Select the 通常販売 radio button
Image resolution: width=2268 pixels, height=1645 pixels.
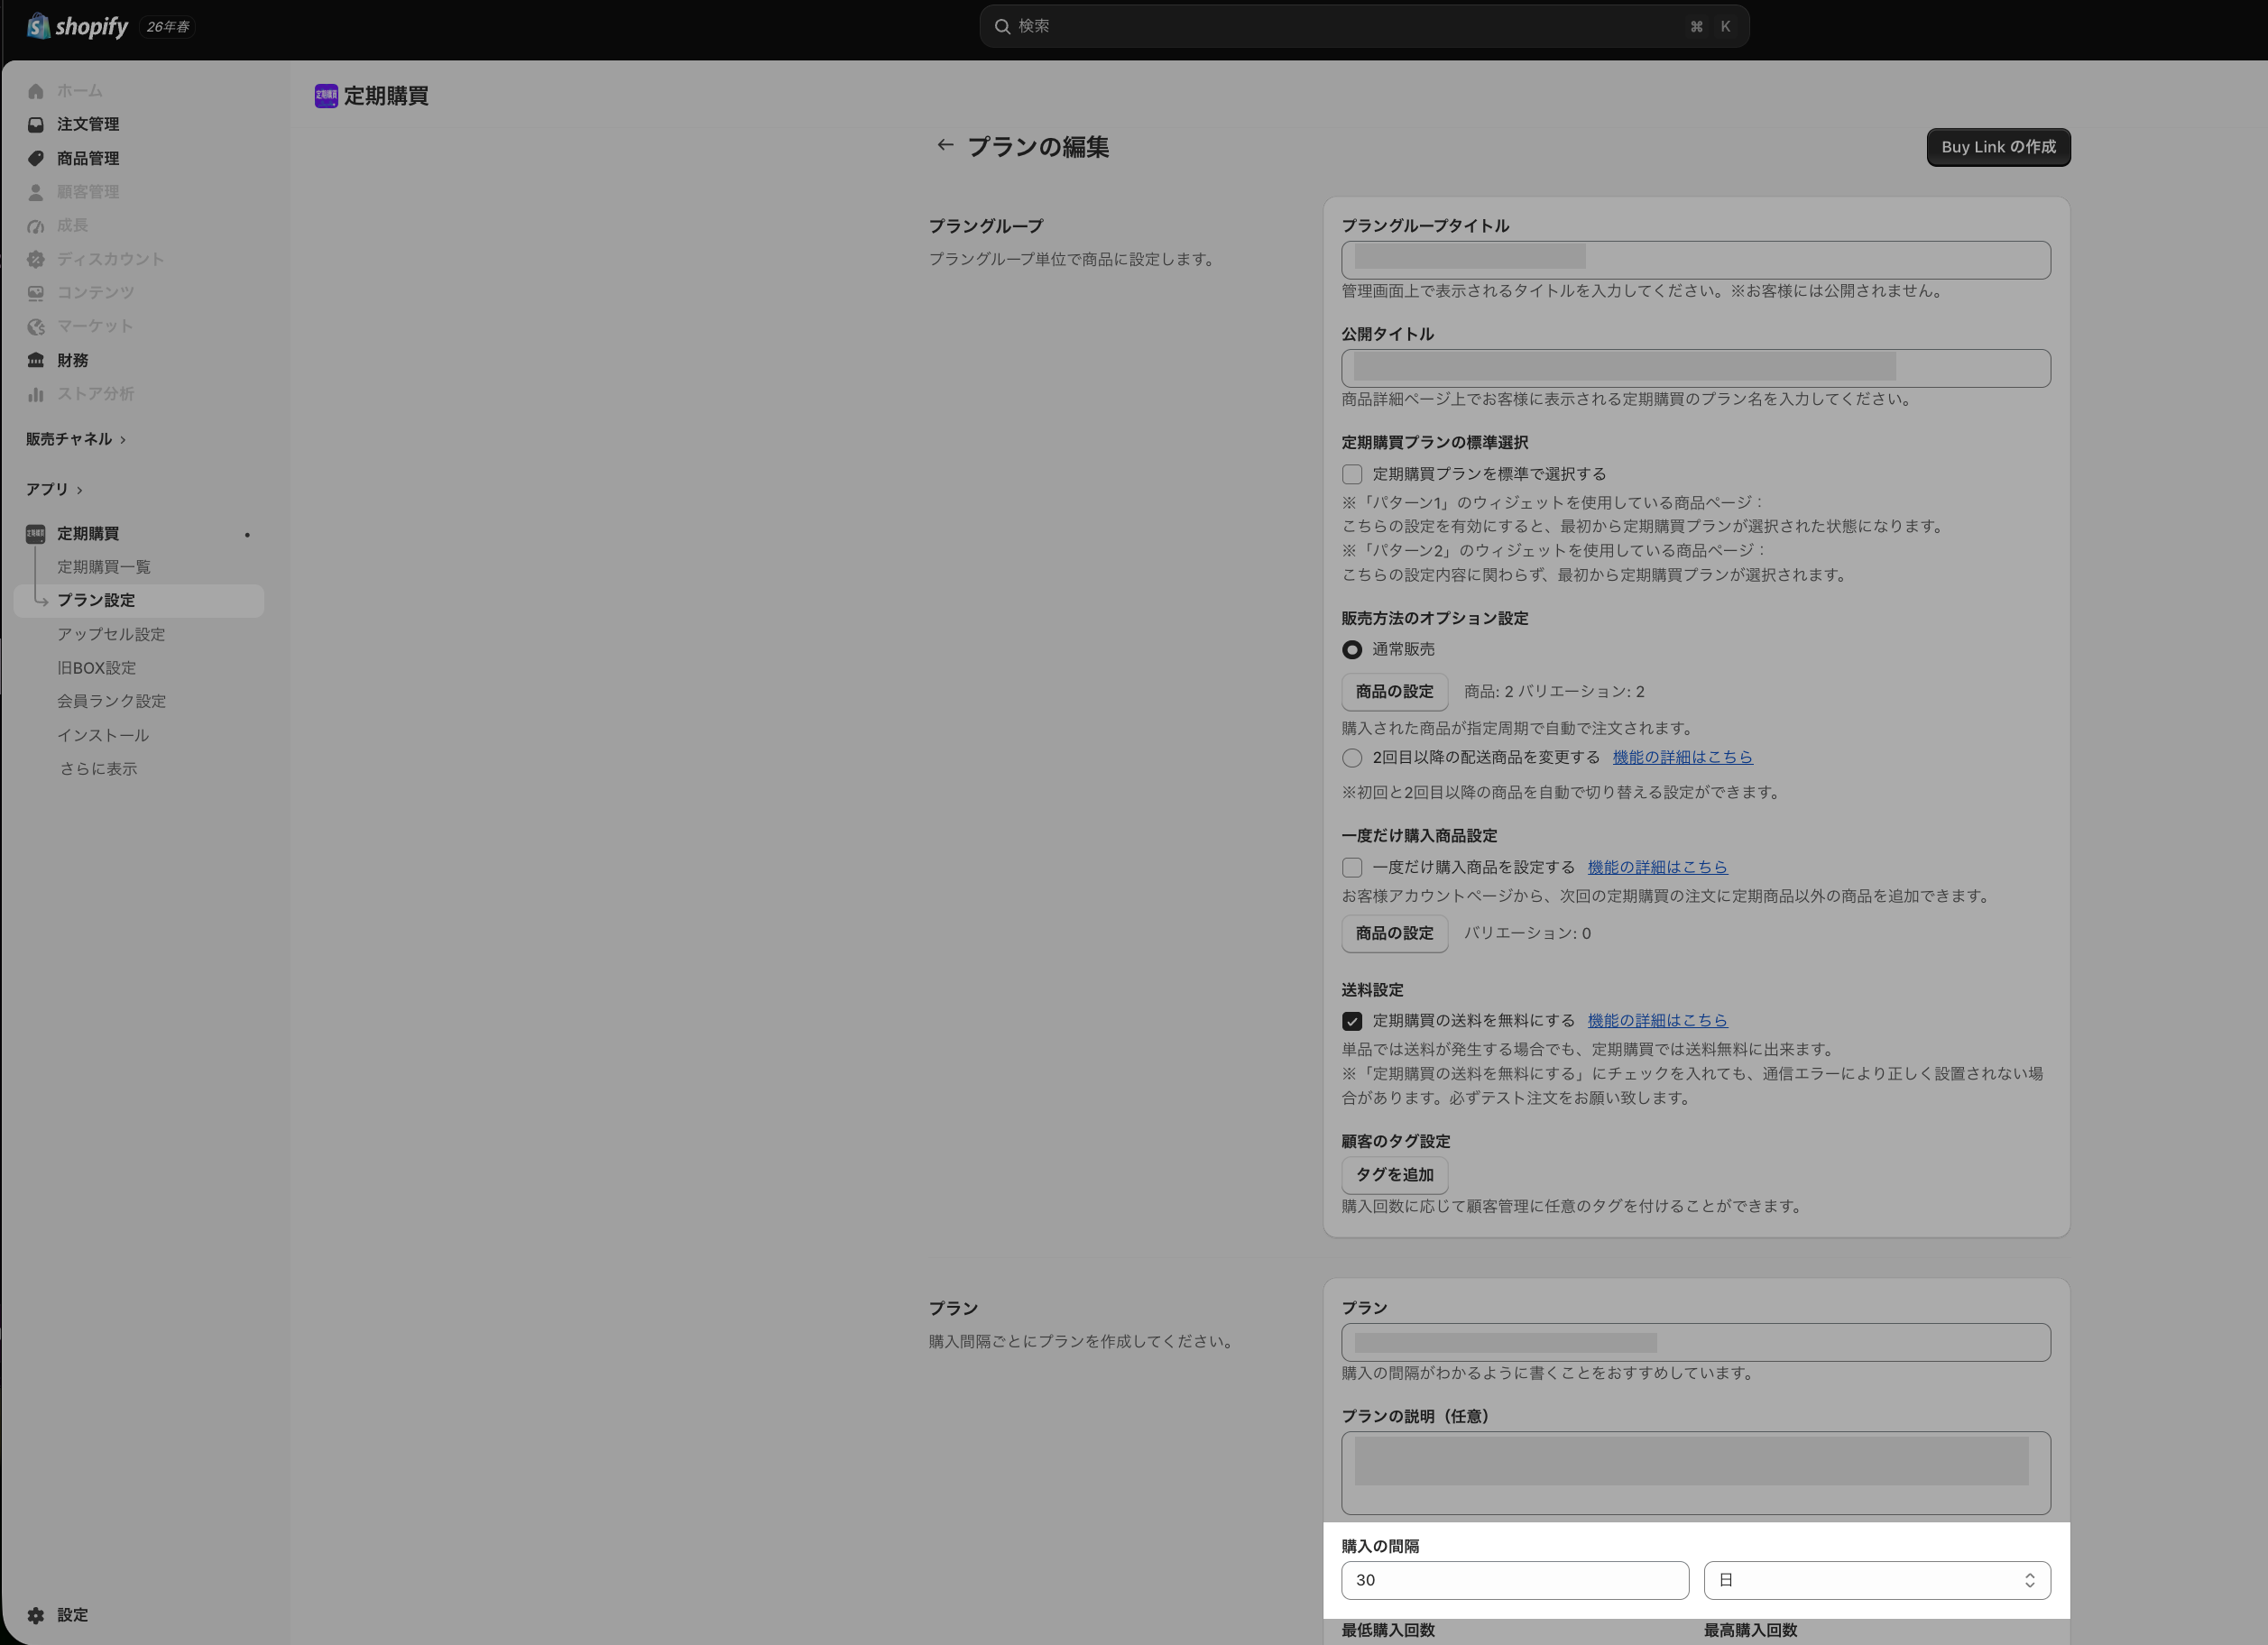1352,649
